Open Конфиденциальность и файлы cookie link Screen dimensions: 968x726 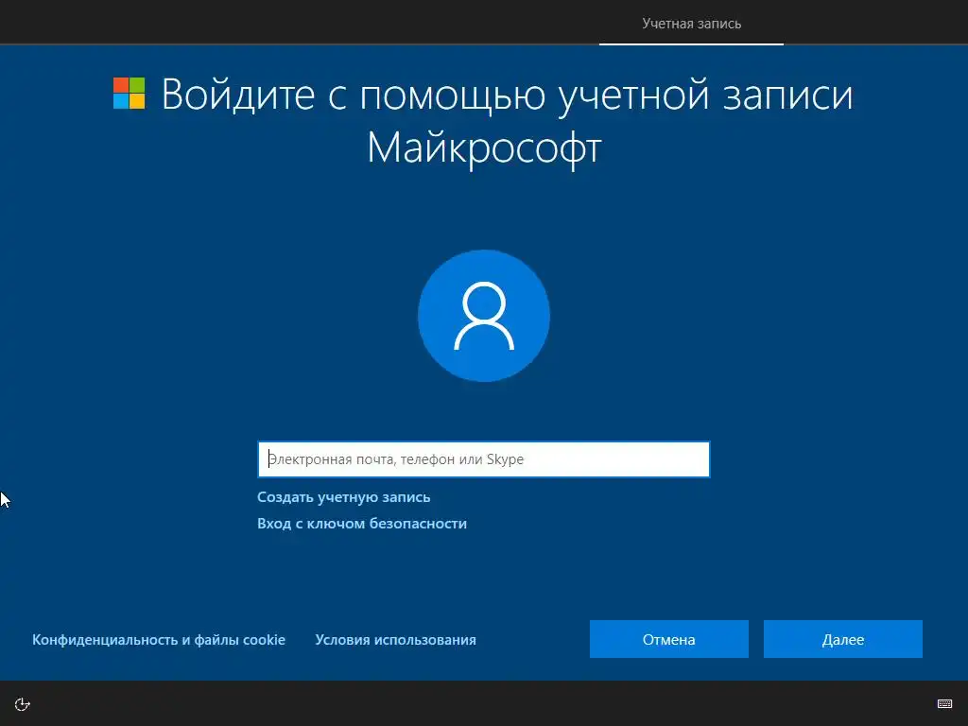pos(159,640)
